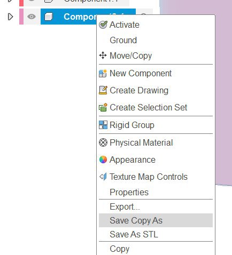
Task: Click the Create Drawing pencil icon
Action: pyautogui.click(x=103, y=90)
